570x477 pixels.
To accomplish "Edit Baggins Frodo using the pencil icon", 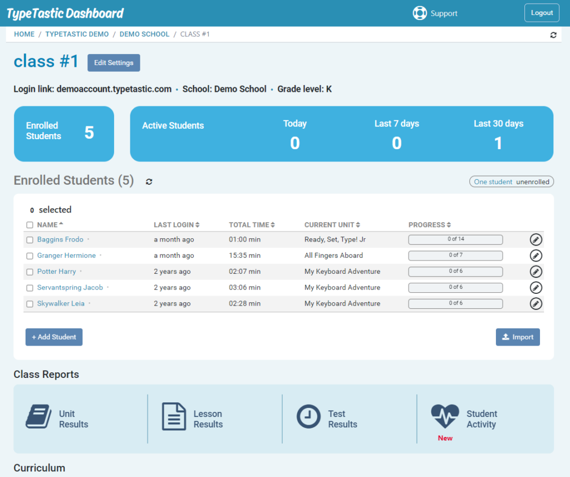I will point(535,239).
